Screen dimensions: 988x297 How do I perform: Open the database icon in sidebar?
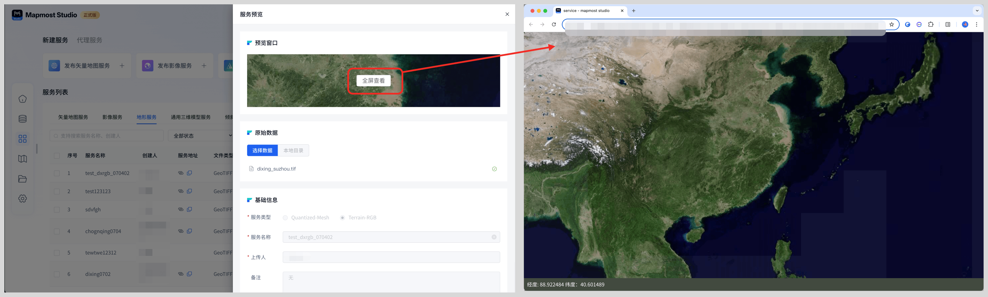click(x=23, y=119)
